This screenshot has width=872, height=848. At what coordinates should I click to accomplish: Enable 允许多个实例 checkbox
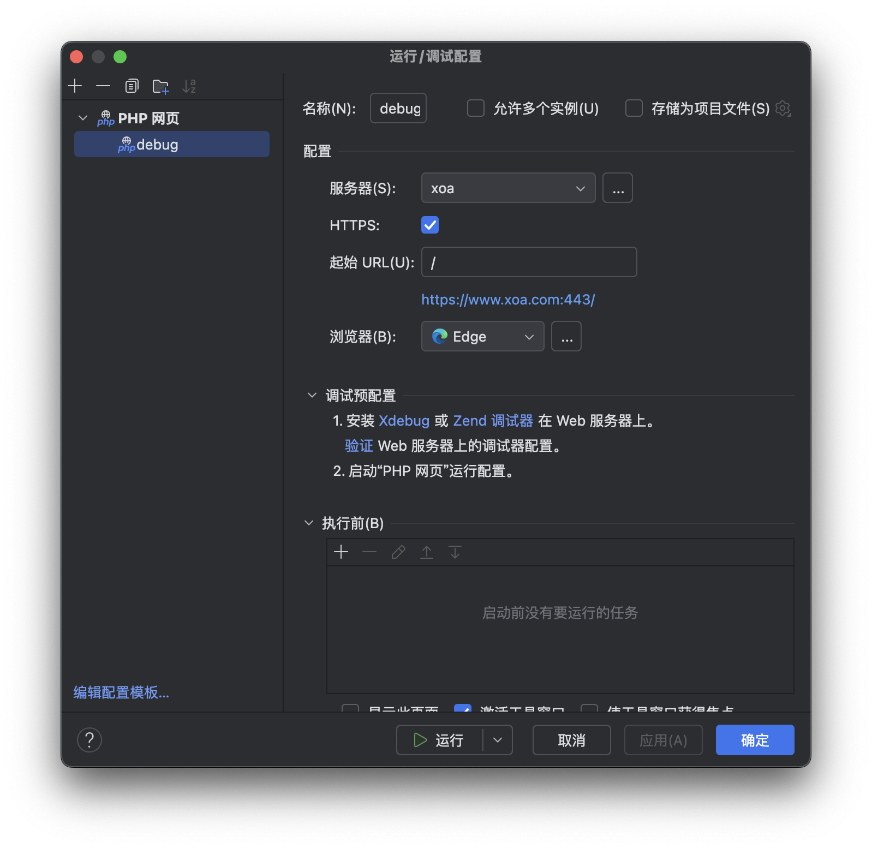[x=476, y=108]
